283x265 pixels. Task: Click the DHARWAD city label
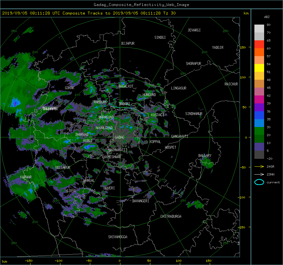click(x=82, y=135)
